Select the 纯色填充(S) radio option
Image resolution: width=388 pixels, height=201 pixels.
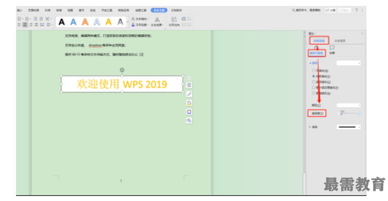313,76
